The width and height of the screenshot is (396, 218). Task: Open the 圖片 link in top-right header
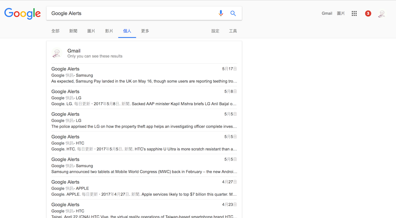pyautogui.click(x=341, y=13)
